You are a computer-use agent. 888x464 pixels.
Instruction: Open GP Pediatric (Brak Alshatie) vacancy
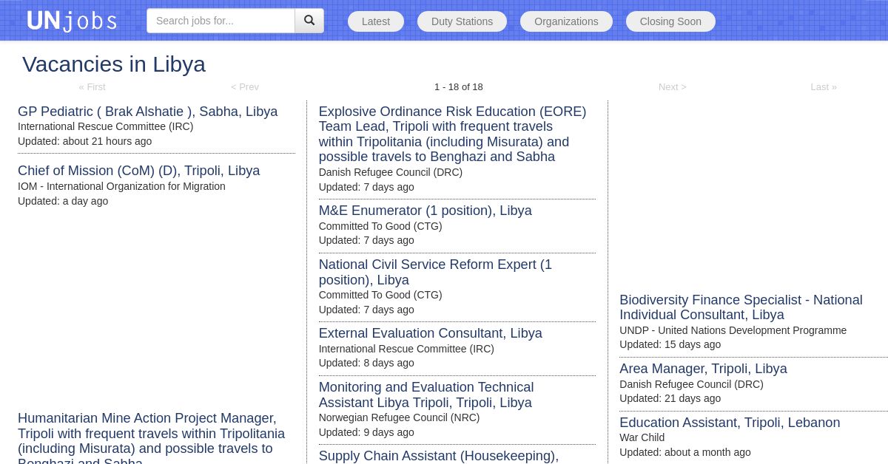click(148, 112)
